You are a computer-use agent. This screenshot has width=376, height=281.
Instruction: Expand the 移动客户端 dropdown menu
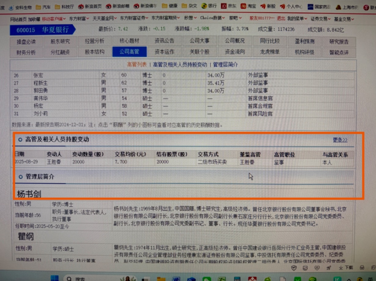click(x=54, y=19)
